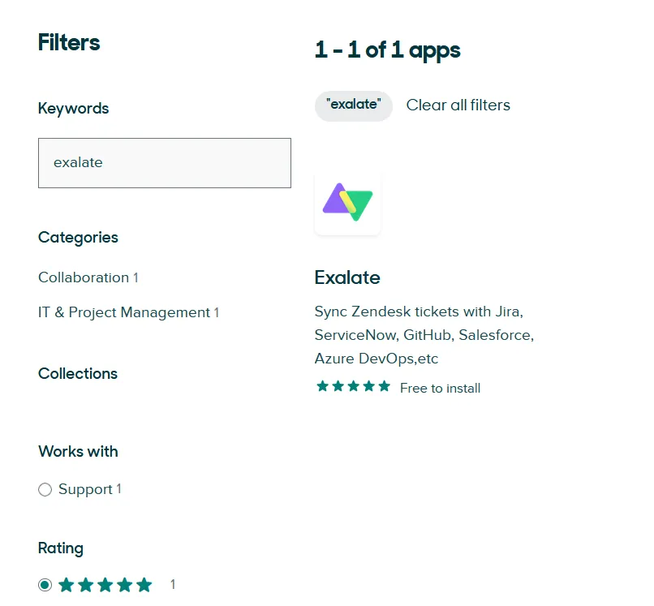Click the first star beside Free to install

(x=321, y=387)
